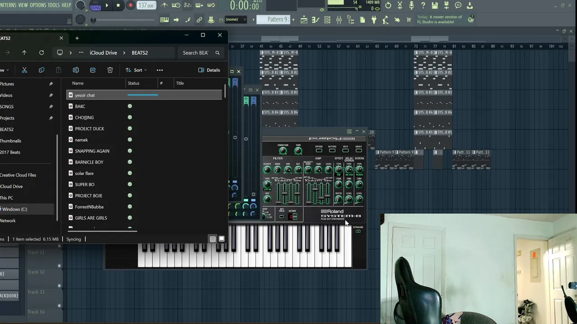Open the OPTIONS menu in FL Studio
Viewport: 577px width, 324px height.
pyautogui.click(x=38, y=5)
